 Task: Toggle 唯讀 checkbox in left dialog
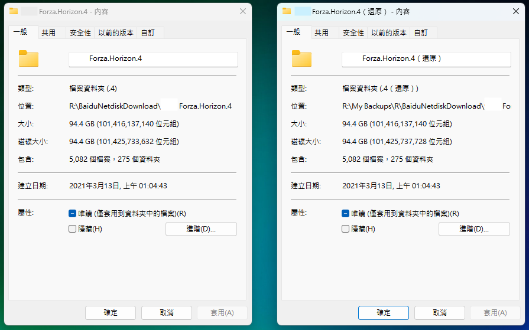tap(73, 214)
